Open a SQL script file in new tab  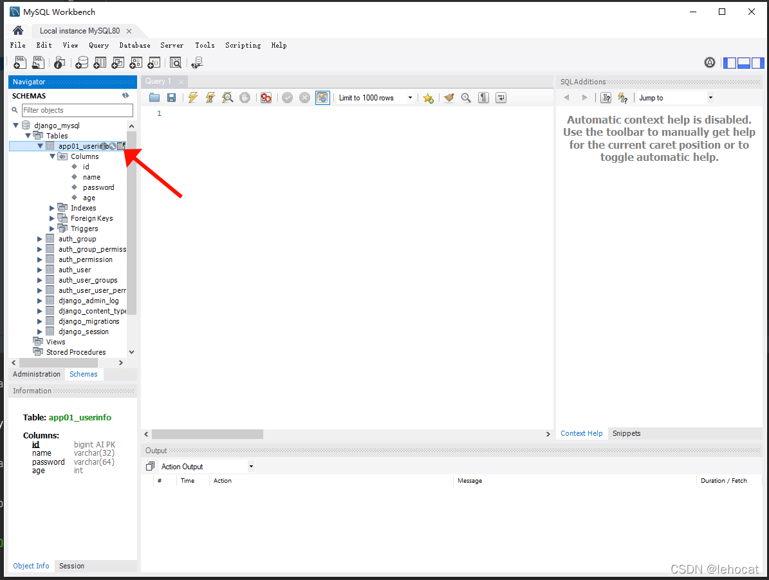[x=38, y=62]
